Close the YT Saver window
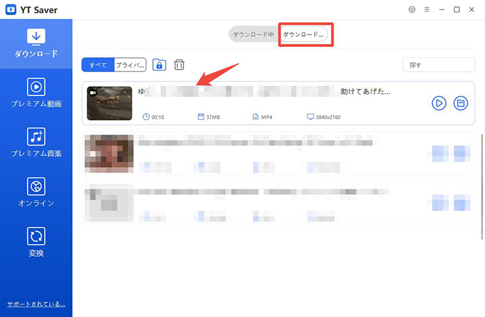The width and height of the screenshot is (485, 317). [471, 10]
